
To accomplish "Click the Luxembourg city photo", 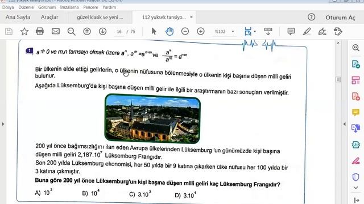I will tap(152, 118).
